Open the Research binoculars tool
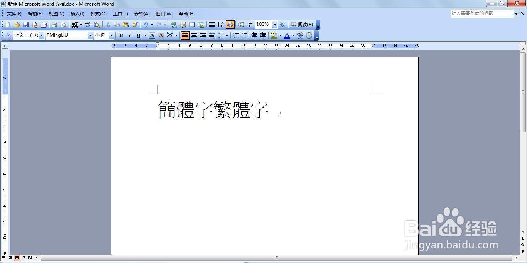This screenshot has height=263, width=527. [97, 25]
